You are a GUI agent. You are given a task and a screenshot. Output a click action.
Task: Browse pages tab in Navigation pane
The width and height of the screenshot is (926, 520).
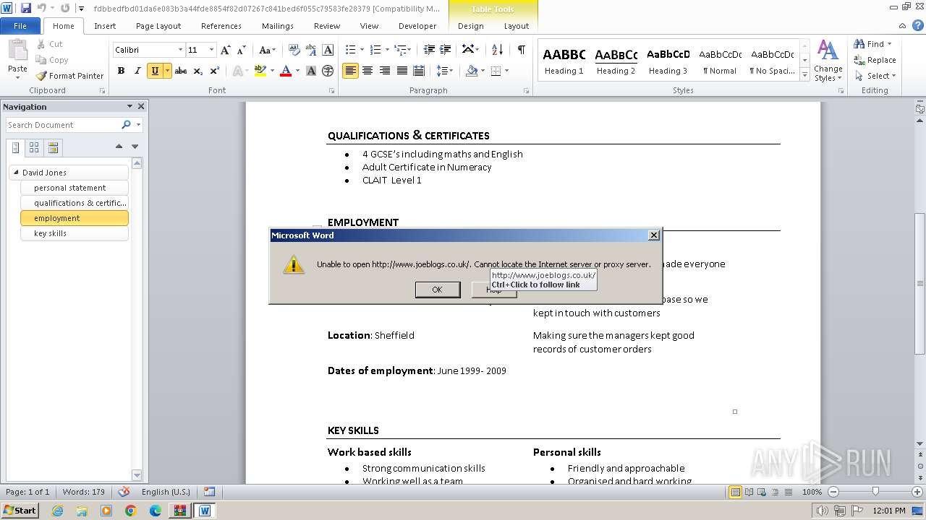[x=34, y=147]
